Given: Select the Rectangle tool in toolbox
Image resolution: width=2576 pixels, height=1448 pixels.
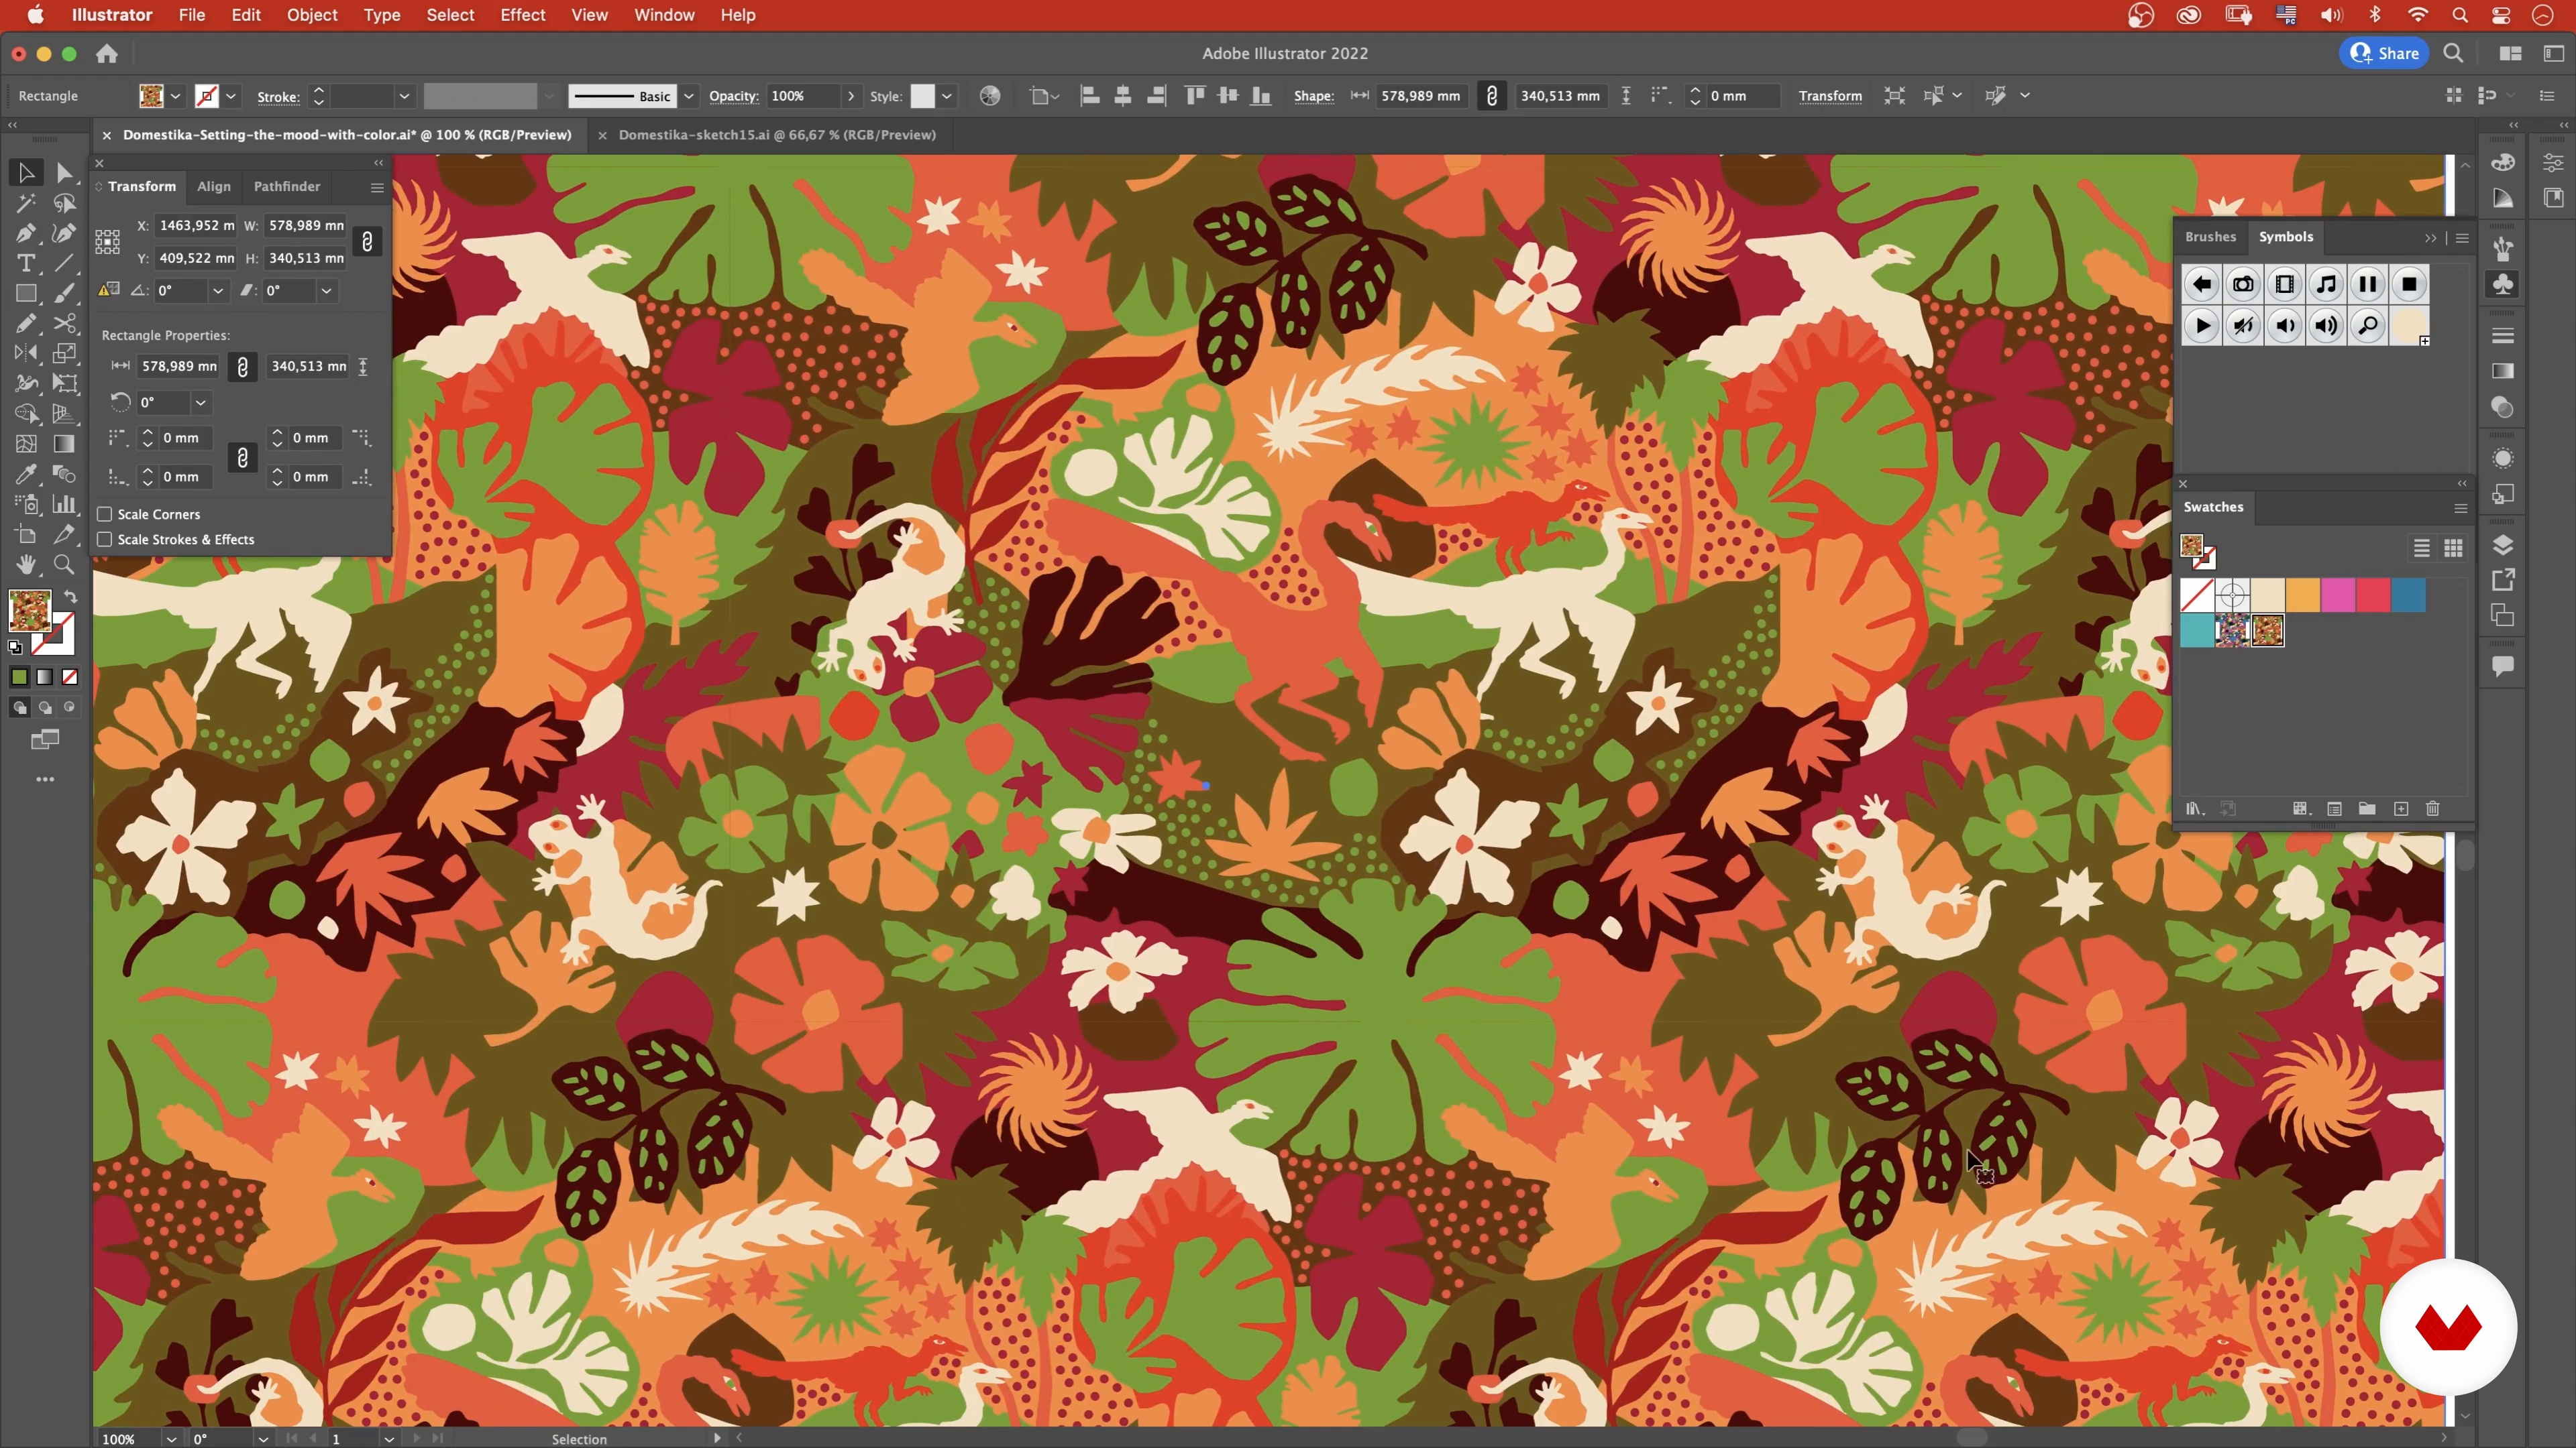Looking at the screenshot, I should [x=26, y=294].
